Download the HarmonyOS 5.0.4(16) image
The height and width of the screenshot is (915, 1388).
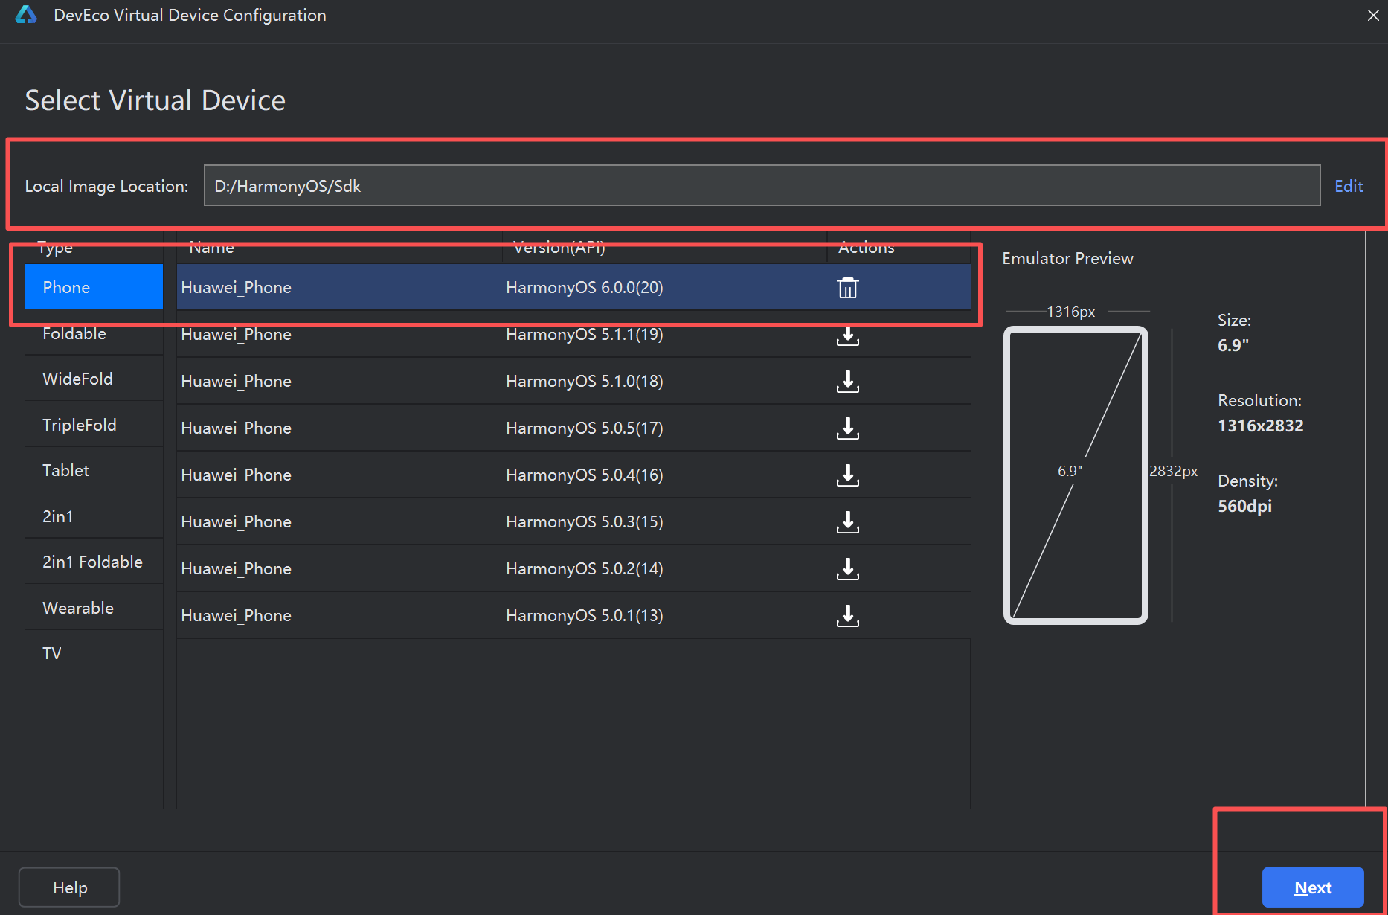pos(847,475)
